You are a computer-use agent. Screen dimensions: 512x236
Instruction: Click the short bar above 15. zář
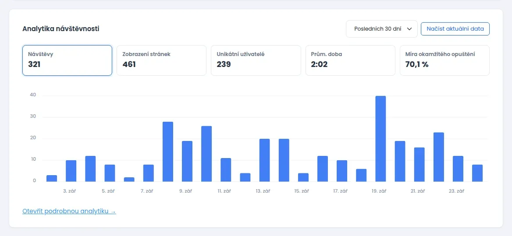(x=303, y=177)
